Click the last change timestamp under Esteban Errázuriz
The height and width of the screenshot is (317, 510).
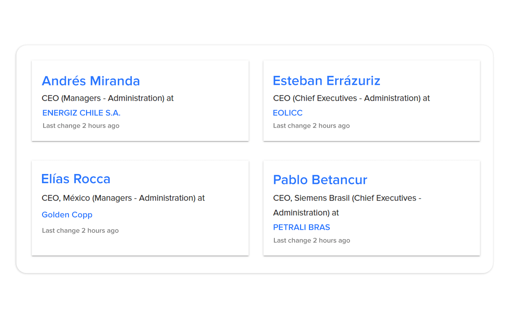pyautogui.click(x=311, y=126)
